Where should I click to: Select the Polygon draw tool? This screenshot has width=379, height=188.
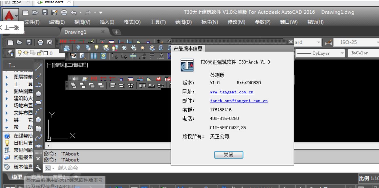pyautogui.click(x=38, y=93)
